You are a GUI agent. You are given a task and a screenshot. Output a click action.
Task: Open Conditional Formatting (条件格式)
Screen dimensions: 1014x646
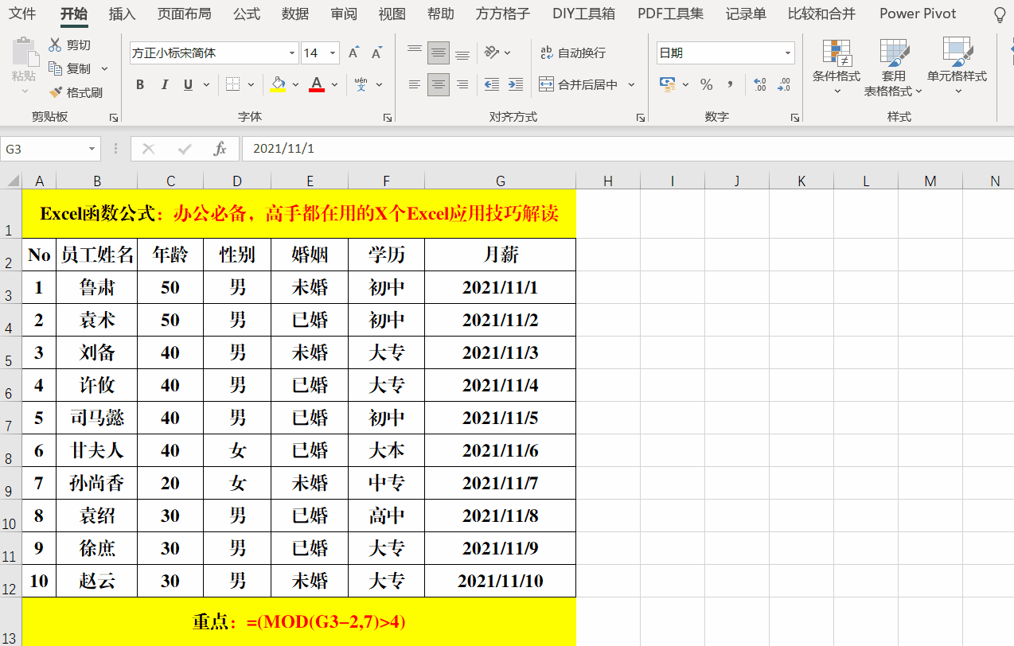coord(837,66)
